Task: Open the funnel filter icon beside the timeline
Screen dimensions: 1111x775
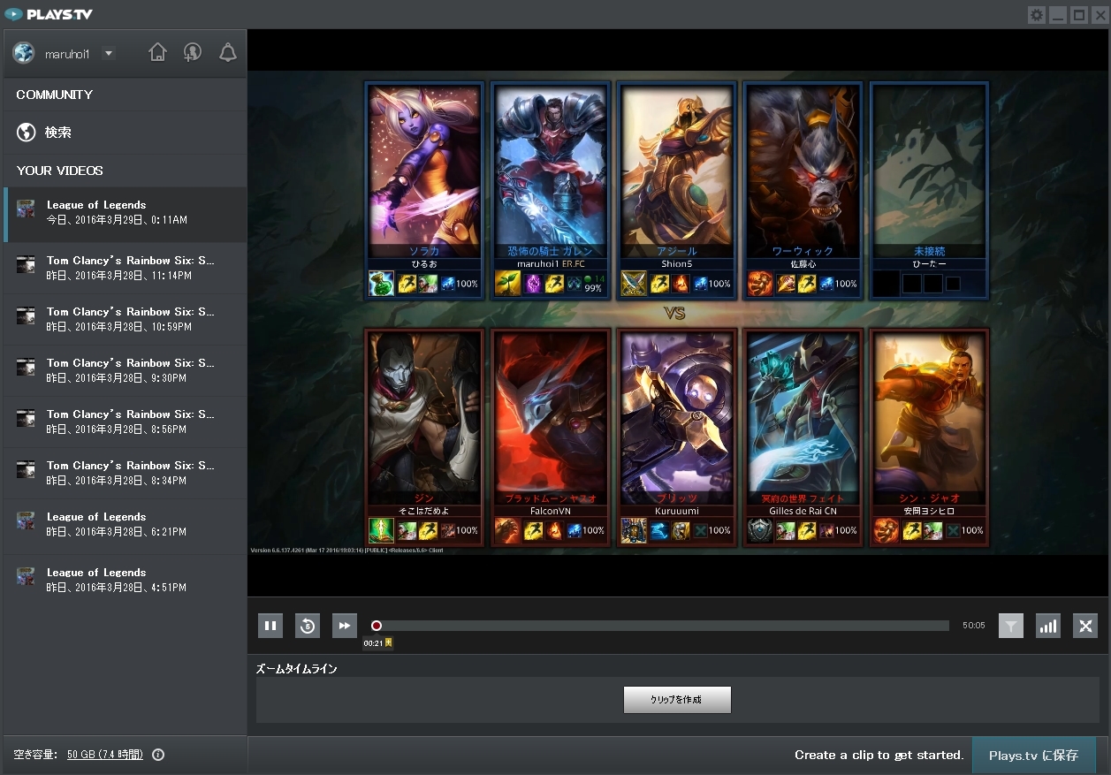Action: pos(1011,626)
